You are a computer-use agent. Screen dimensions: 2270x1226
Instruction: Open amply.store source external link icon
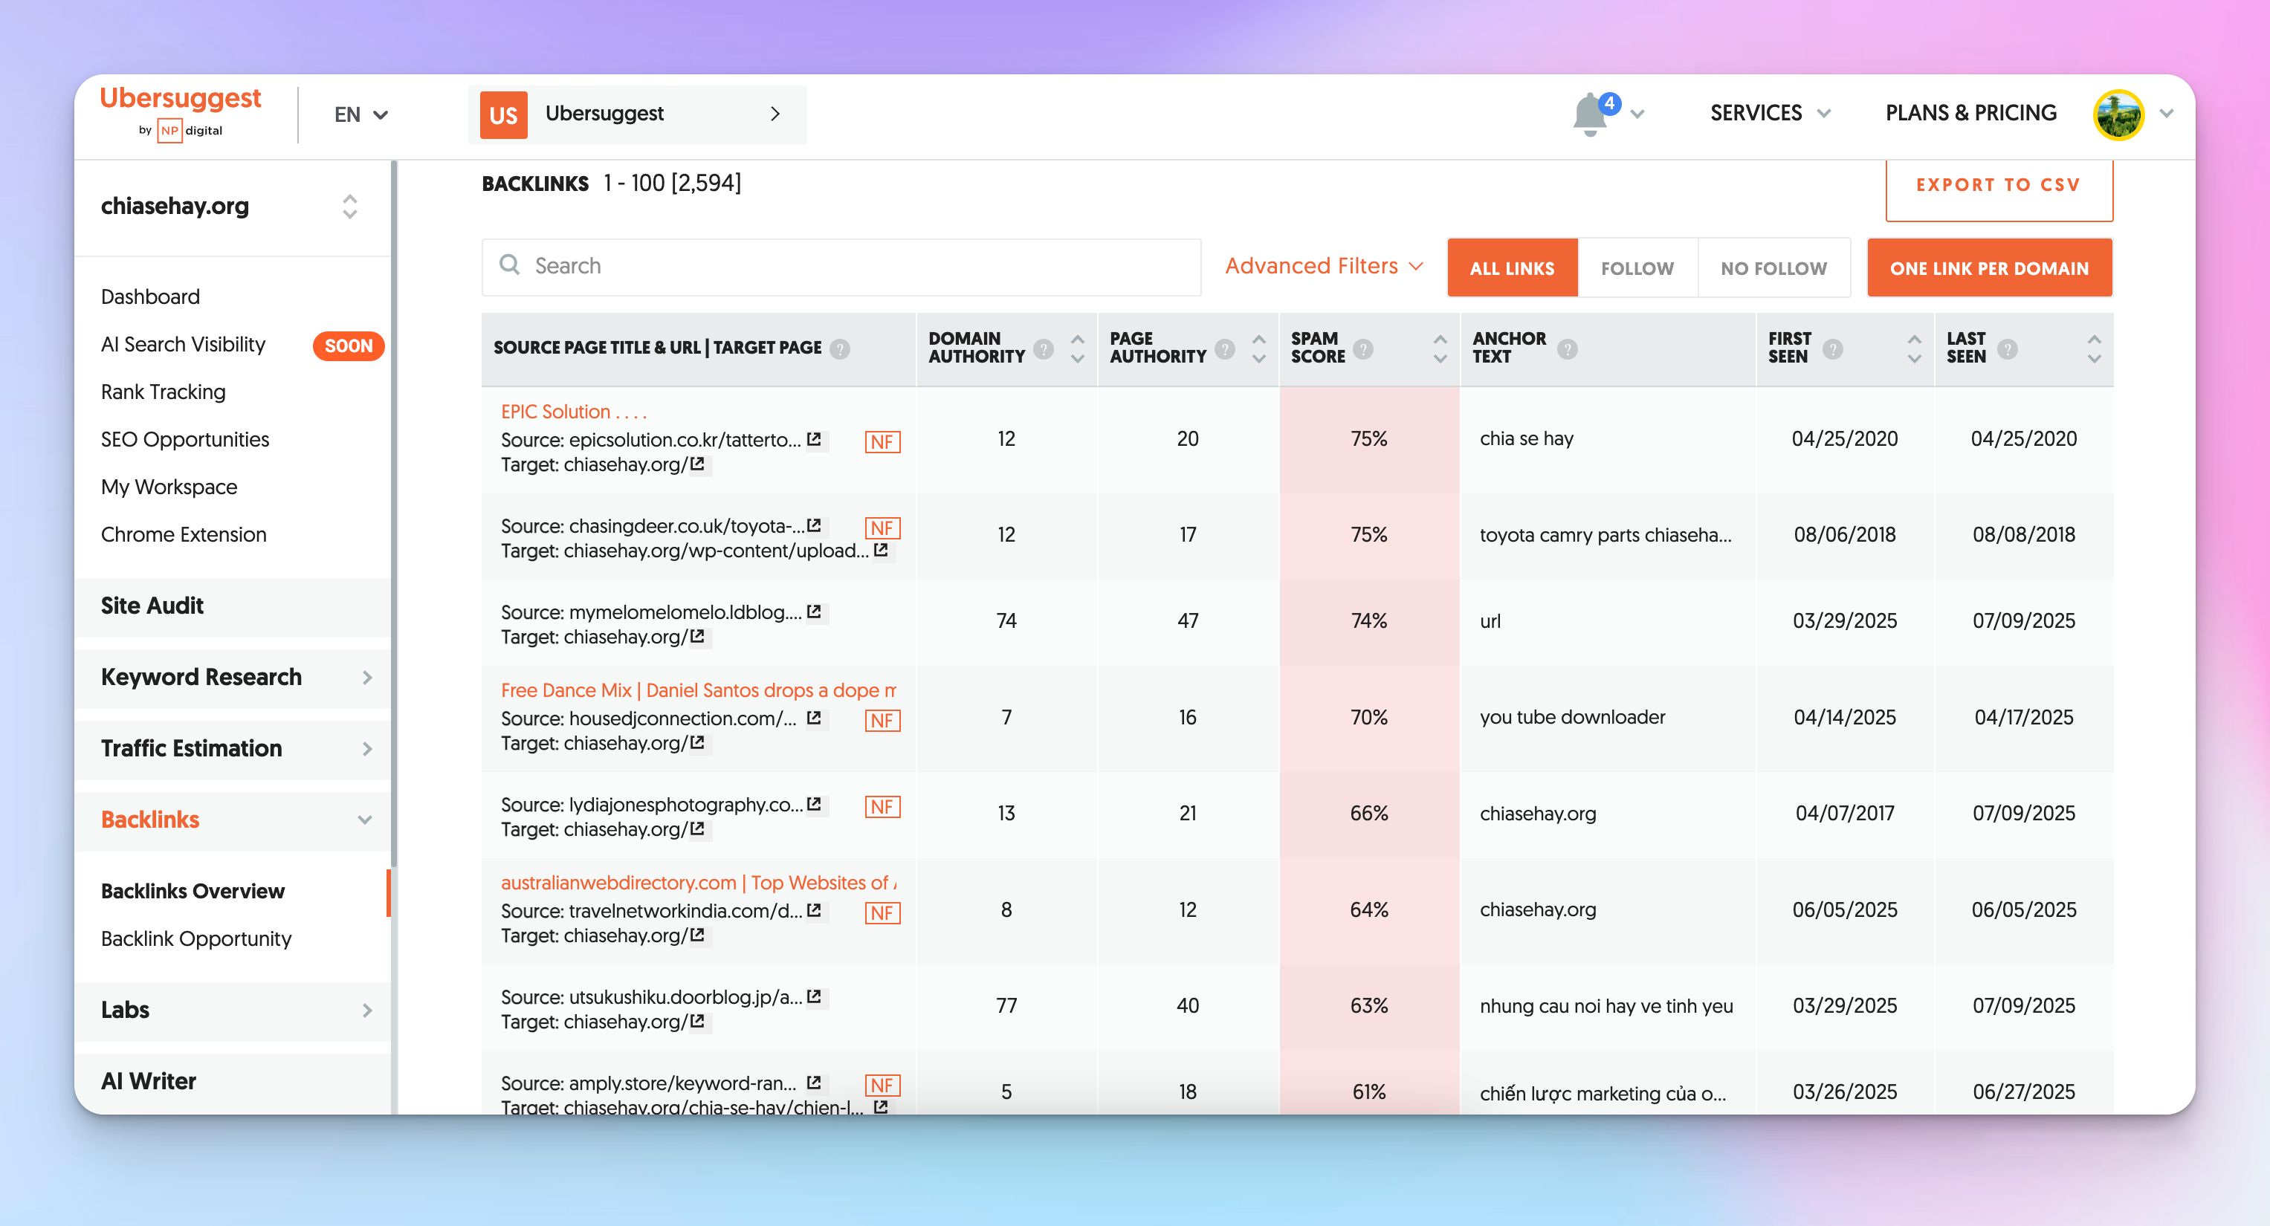tap(814, 1083)
